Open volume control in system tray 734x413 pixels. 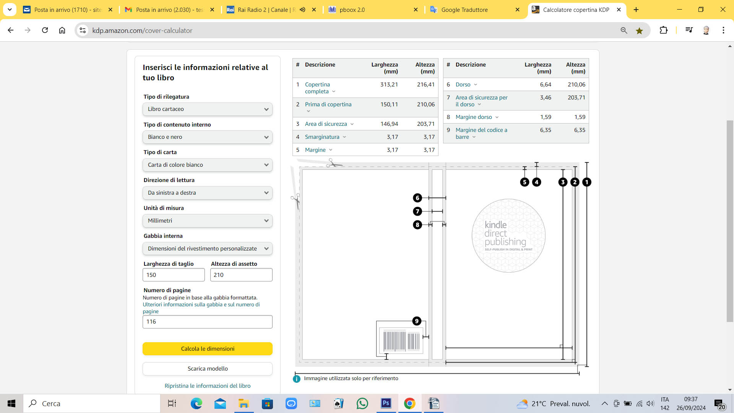pyautogui.click(x=650, y=403)
